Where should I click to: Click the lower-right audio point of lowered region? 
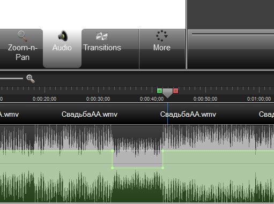tap(162, 168)
